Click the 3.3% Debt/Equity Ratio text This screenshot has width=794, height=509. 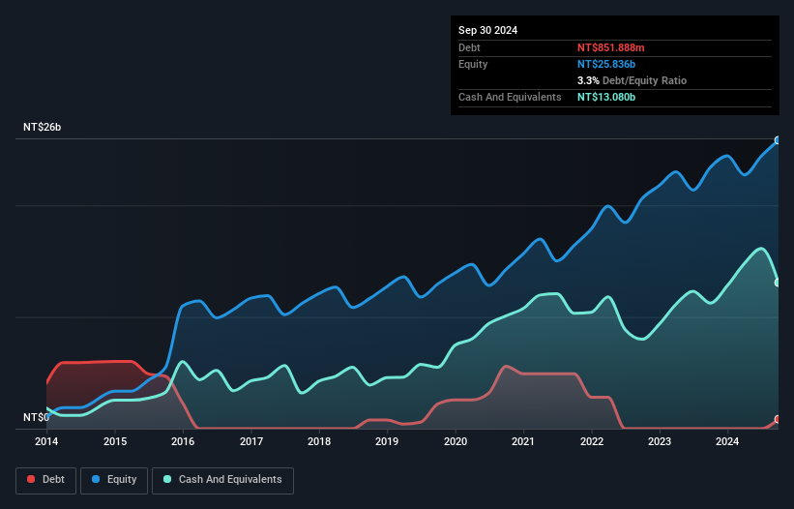point(632,80)
